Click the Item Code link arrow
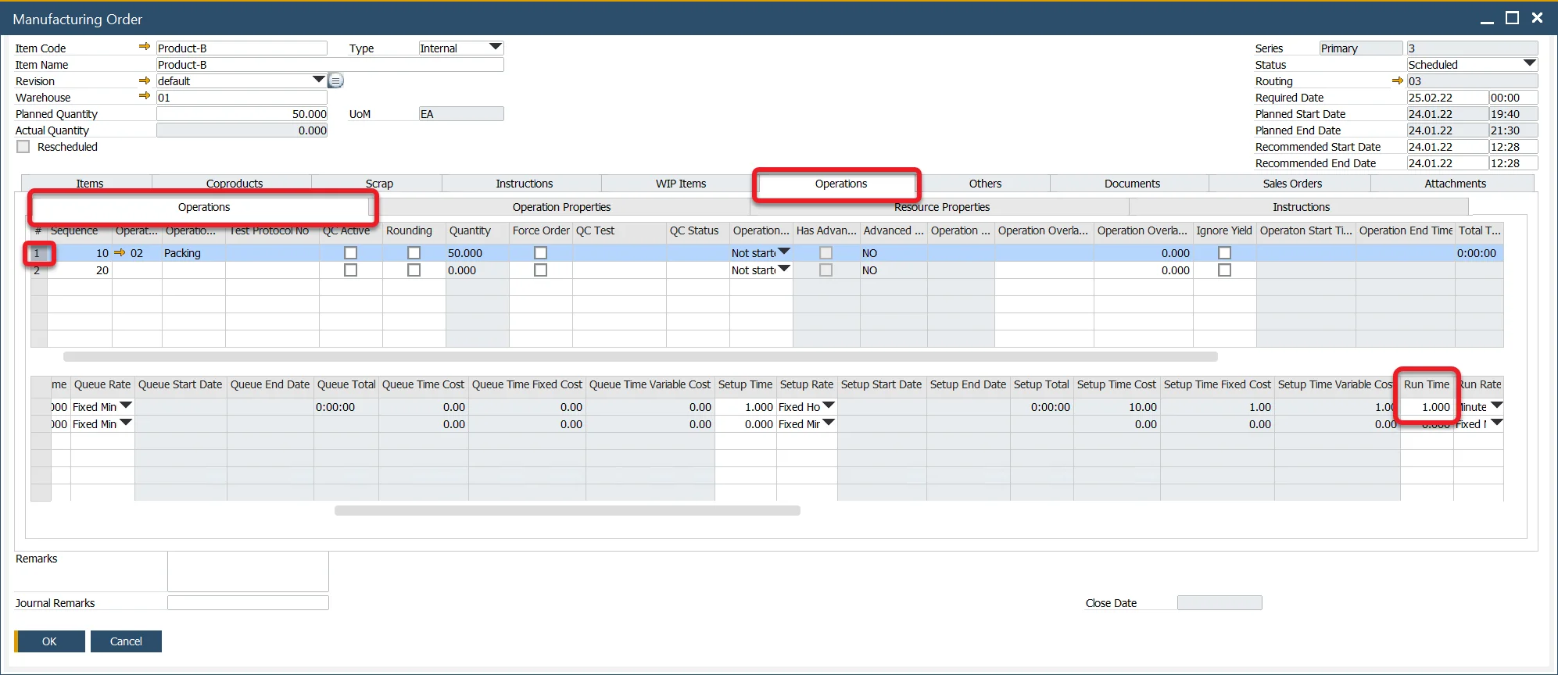Viewport: 1558px width, 675px height. (144, 47)
